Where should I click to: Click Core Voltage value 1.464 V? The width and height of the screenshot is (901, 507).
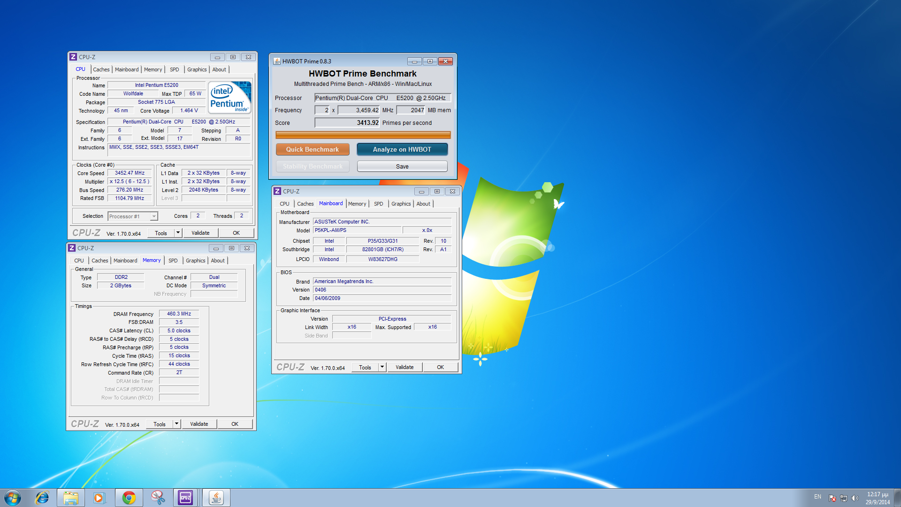(x=189, y=110)
